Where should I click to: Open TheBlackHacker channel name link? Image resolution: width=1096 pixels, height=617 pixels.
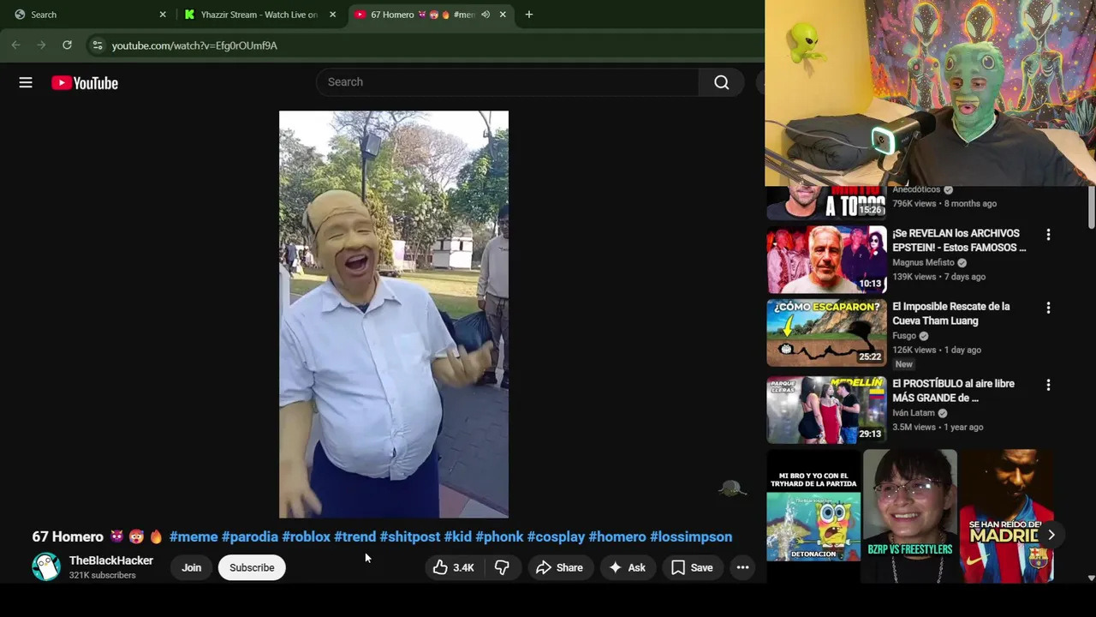pos(111,560)
